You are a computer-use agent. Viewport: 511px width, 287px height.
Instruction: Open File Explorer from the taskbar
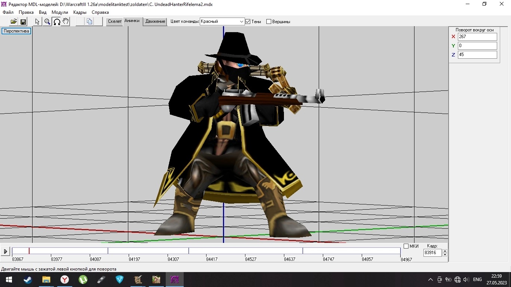click(x=46, y=280)
